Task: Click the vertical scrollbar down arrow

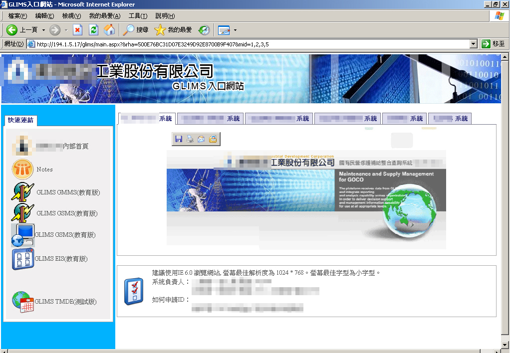Action: pos(505,345)
